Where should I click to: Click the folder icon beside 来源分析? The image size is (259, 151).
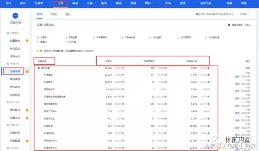point(8,64)
